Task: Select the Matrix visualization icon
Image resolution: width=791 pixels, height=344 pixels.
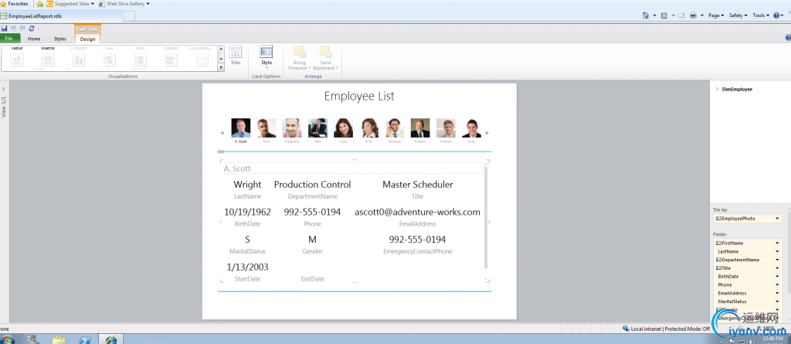Action: coord(47,59)
